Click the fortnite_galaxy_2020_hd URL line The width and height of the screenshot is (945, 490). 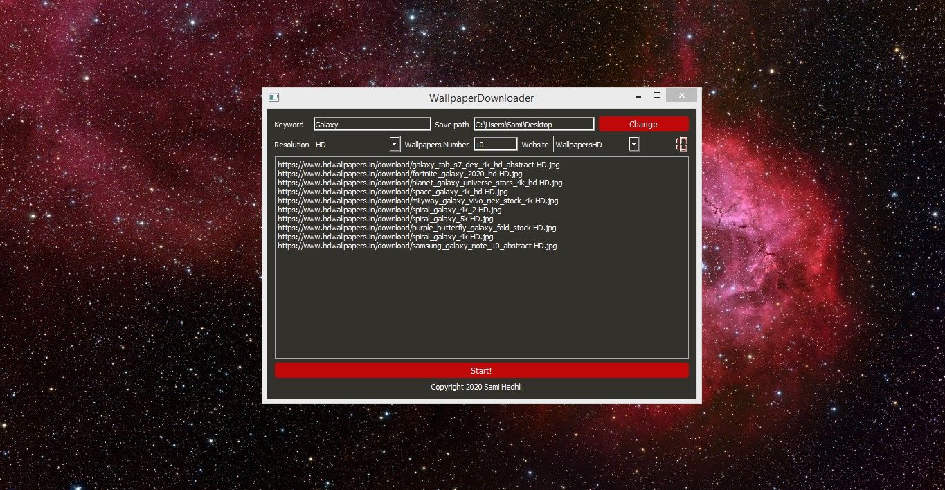point(399,174)
